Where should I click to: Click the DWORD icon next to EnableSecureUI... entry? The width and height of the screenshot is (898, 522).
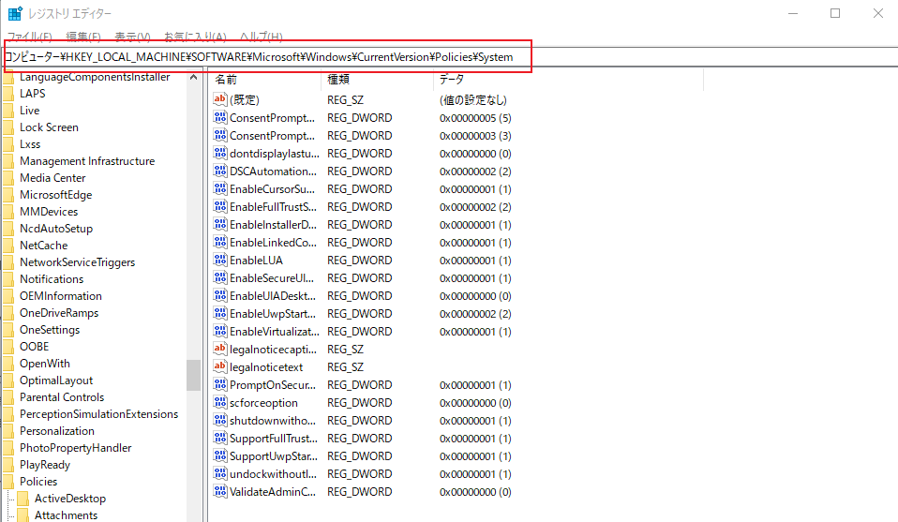[x=220, y=277]
